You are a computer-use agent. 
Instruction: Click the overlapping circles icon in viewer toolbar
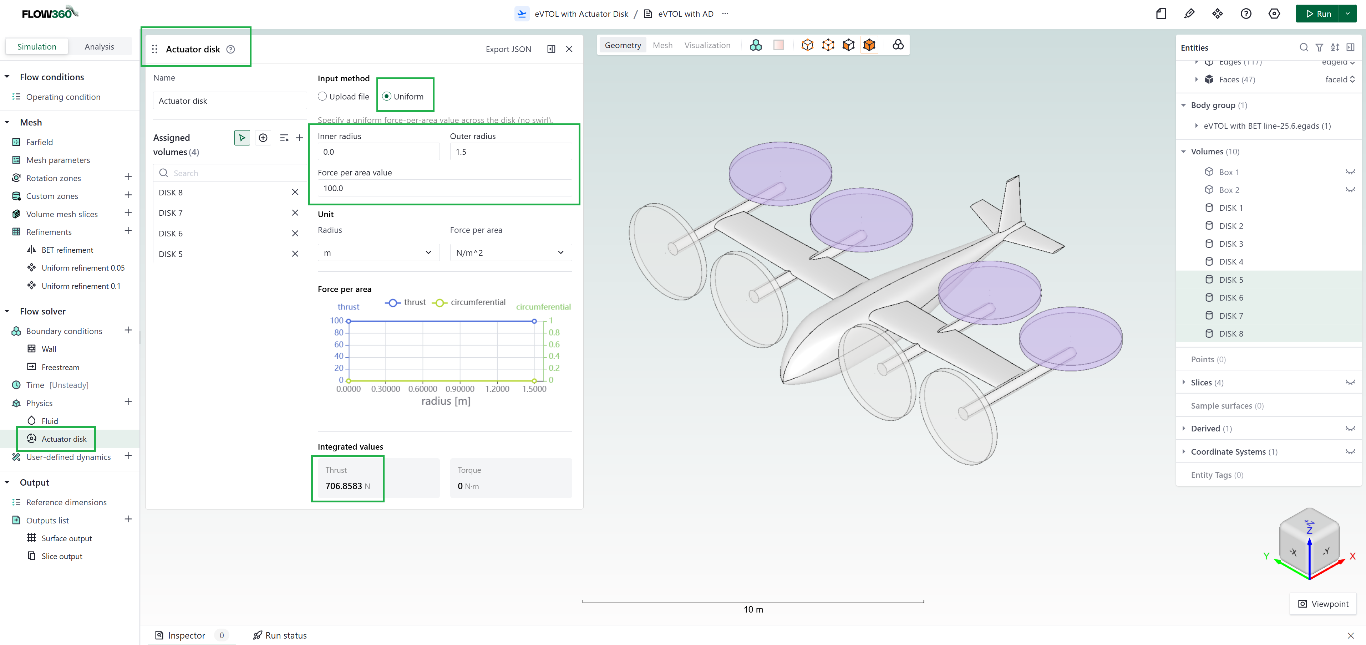point(898,45)
